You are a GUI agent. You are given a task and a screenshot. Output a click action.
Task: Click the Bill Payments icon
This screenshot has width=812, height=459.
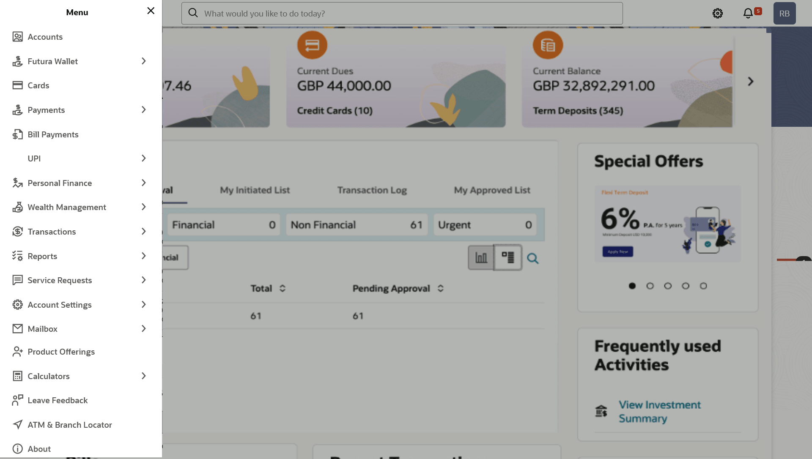point(17,134)
